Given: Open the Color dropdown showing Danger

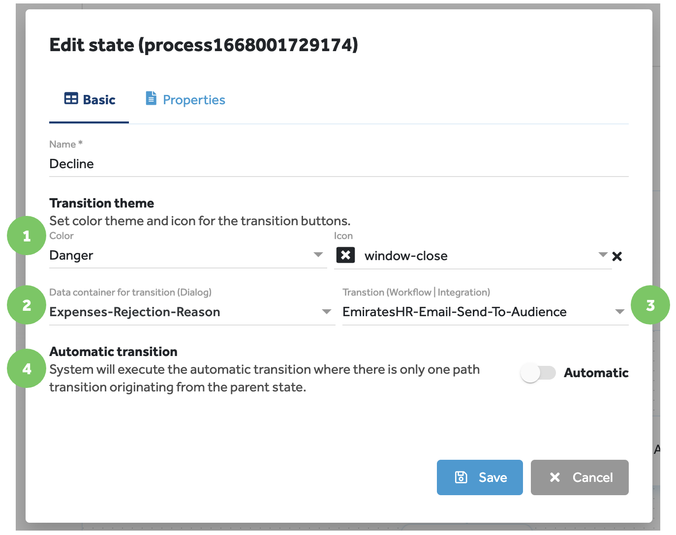Looking at the screenshot, I should point(317,255).
